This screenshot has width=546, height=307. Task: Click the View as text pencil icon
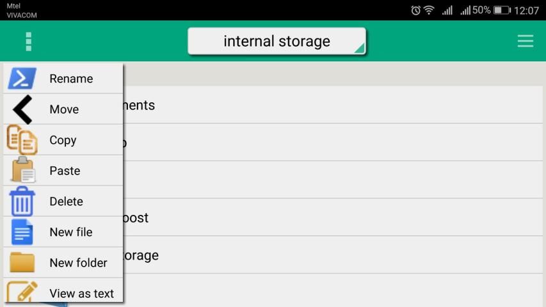22,292
